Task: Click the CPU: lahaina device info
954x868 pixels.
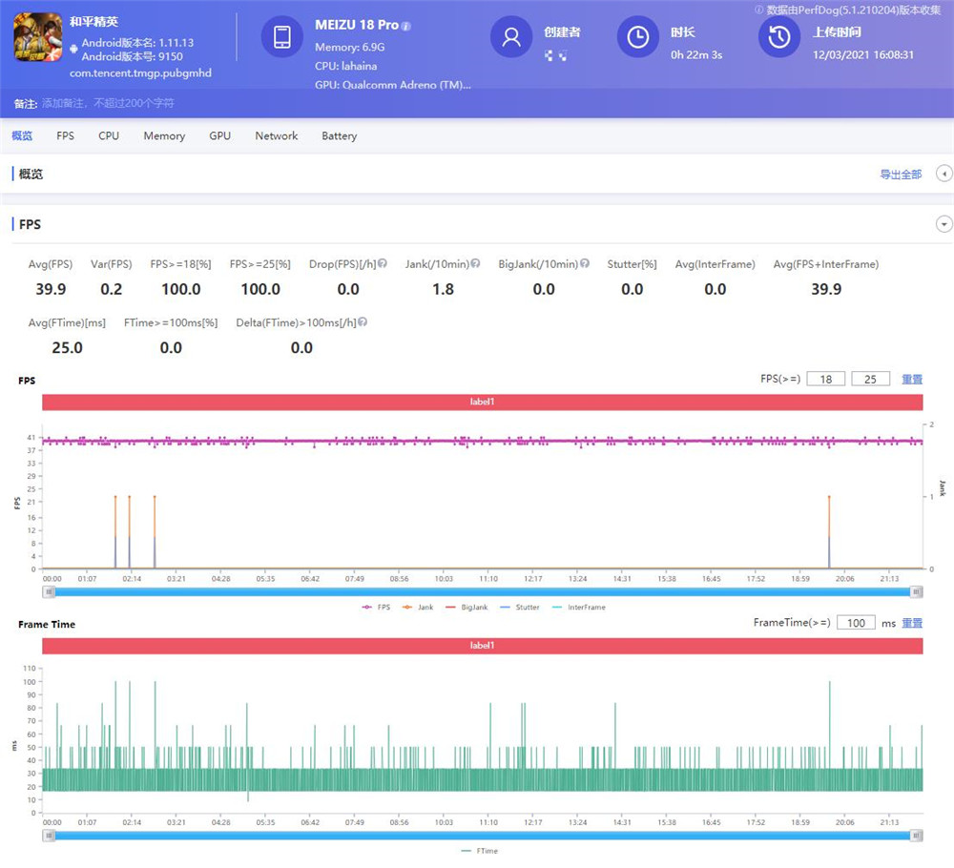Action: coord(346,66)
